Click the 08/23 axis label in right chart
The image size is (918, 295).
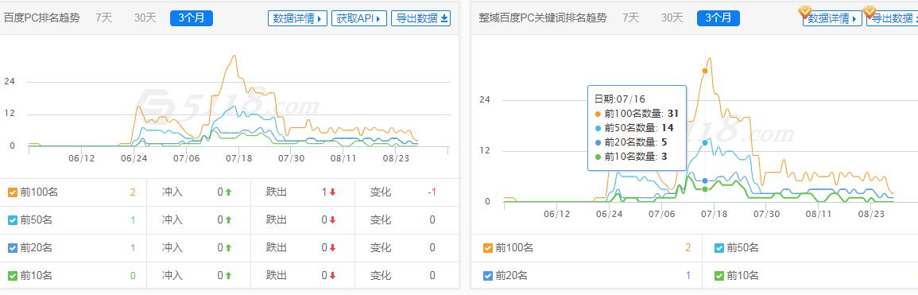[871, 214]
